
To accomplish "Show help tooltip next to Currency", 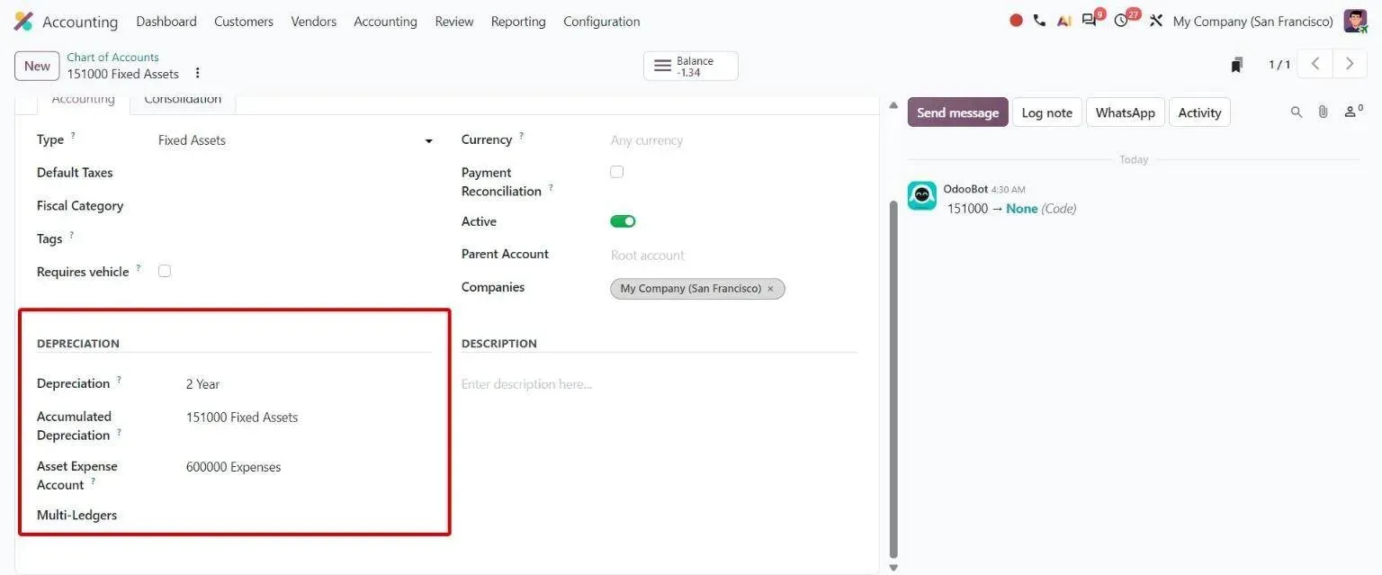I will [521, 136].
